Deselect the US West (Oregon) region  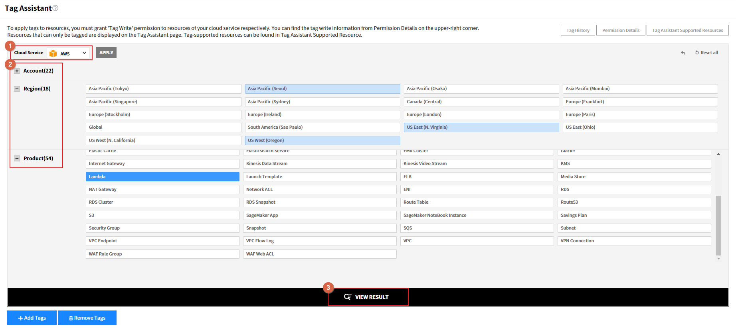(322, 140)
